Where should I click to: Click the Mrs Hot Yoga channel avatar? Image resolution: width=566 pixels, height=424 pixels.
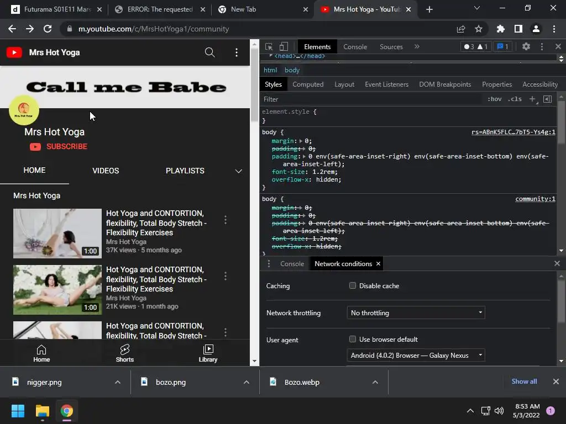coord(24,110)
